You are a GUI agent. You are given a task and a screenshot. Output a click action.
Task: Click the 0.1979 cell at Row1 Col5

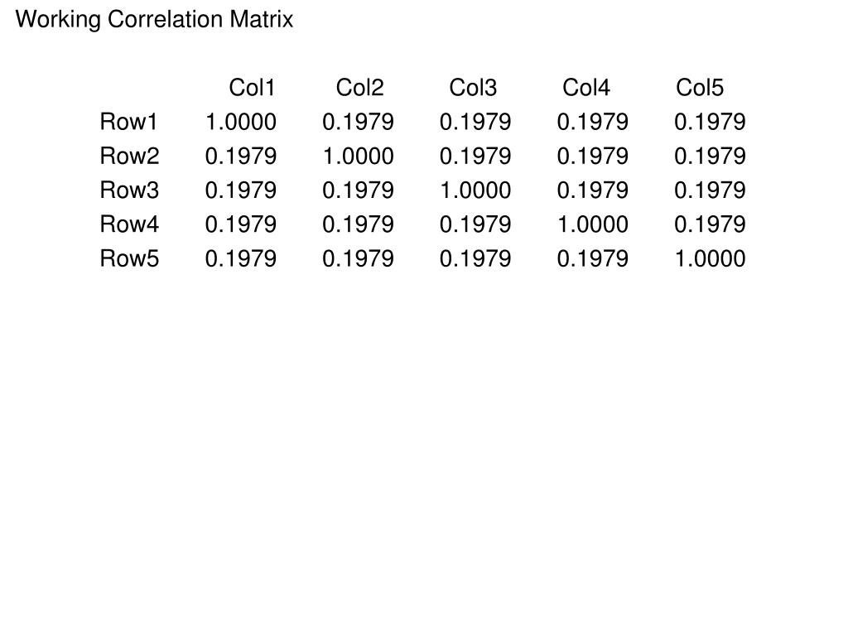710,122
